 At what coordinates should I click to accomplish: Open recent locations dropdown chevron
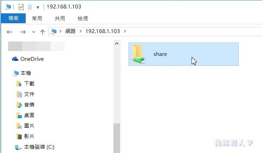[33, 32]
